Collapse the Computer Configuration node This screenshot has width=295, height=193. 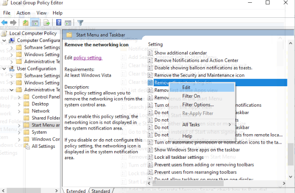(x=4, y=40)
